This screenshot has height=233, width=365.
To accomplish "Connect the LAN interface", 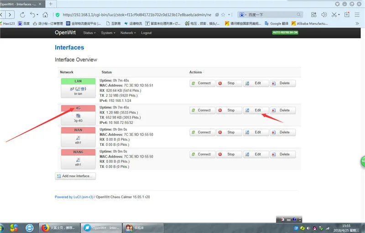I will (202, 83).
